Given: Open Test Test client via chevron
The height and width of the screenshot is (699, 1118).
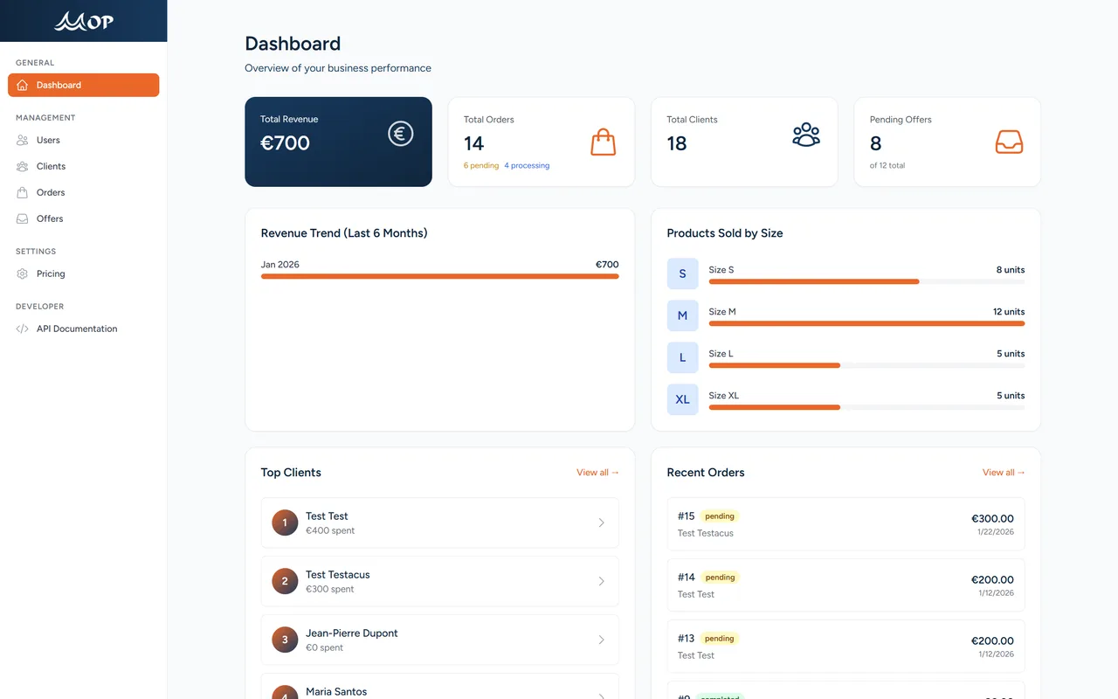Looking at the screenshot, I should pyautogui.click(x=601, y=523).
